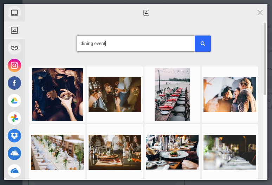The width and height of the screenshot is (272, 185).
Task: Open Google Drive source
Action: point(14,101)
